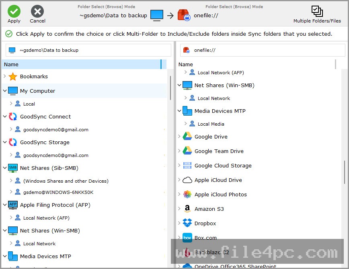The width and height of the screenshot is (349, 269).
Task: Expand the Google Team Drive node
Action: click(179, 151)
